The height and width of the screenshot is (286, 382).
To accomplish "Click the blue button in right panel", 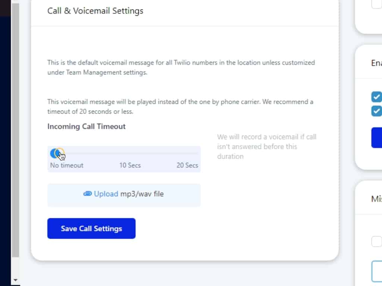I will tap(377, 138).
